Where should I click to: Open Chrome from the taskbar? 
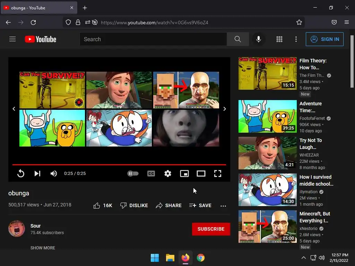click(x=201, y=258)
